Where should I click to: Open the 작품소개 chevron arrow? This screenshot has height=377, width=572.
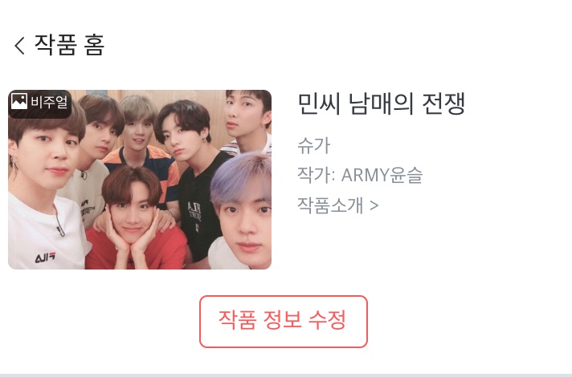[x=374, y=206]
